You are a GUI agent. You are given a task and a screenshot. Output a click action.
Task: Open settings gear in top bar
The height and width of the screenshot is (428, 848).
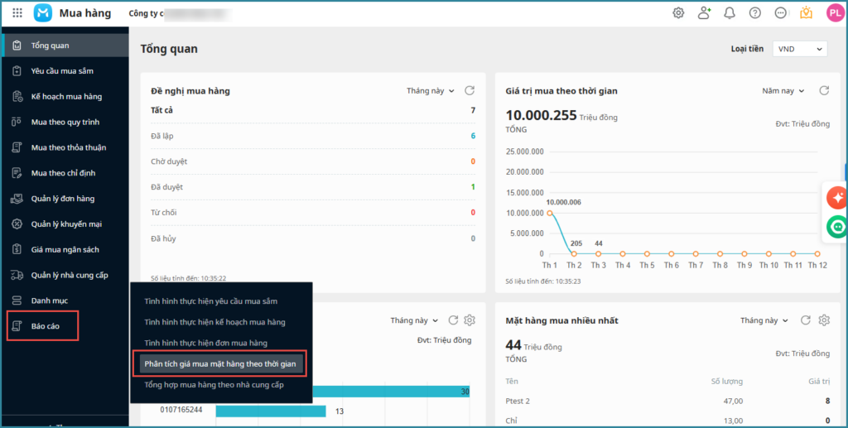(x=678, y=13)
